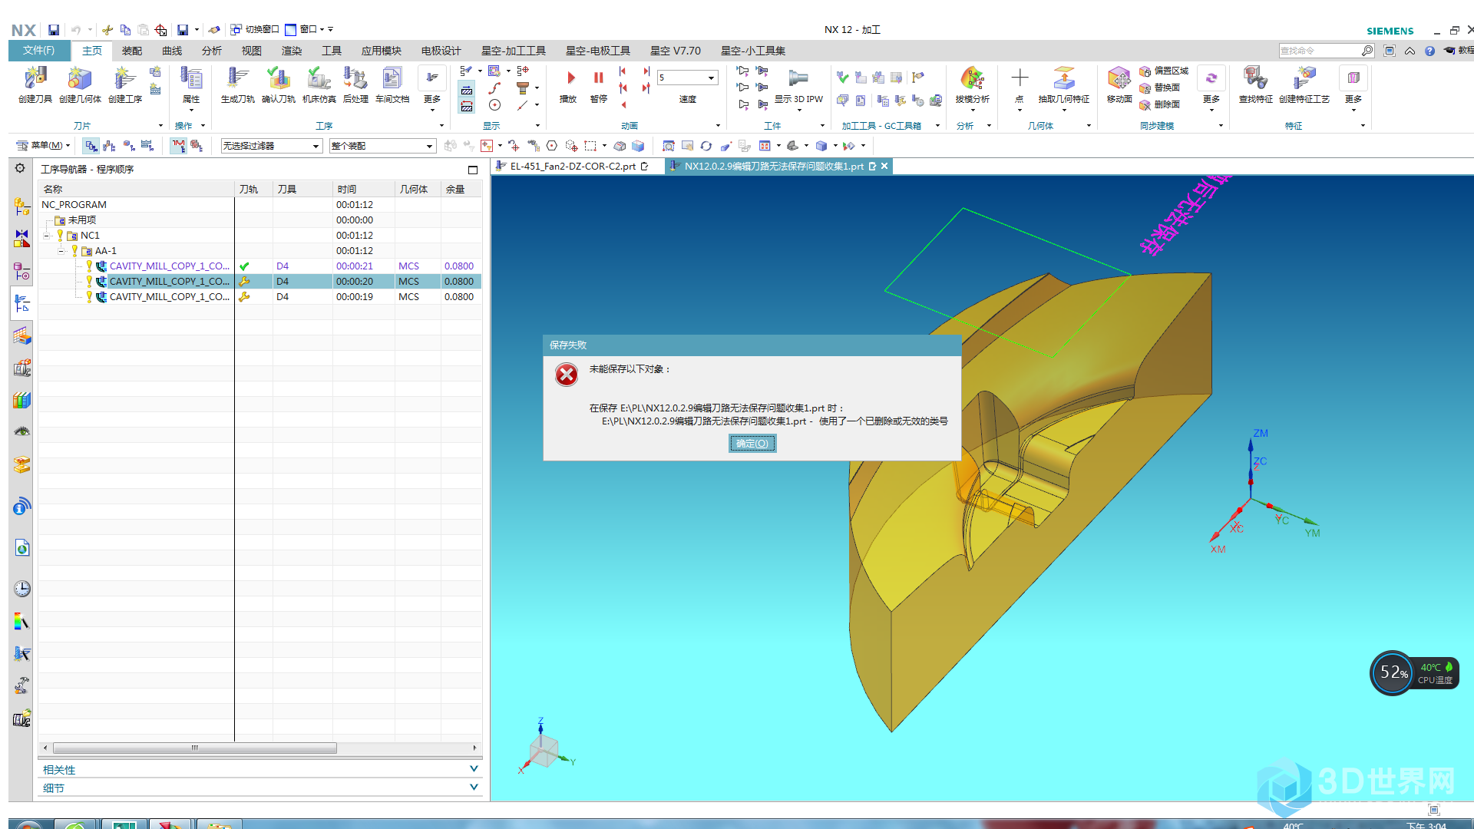Click the operation navigator horizontal scrollbar
Screen dimensions: 1474x829
[x=194, y=748]
